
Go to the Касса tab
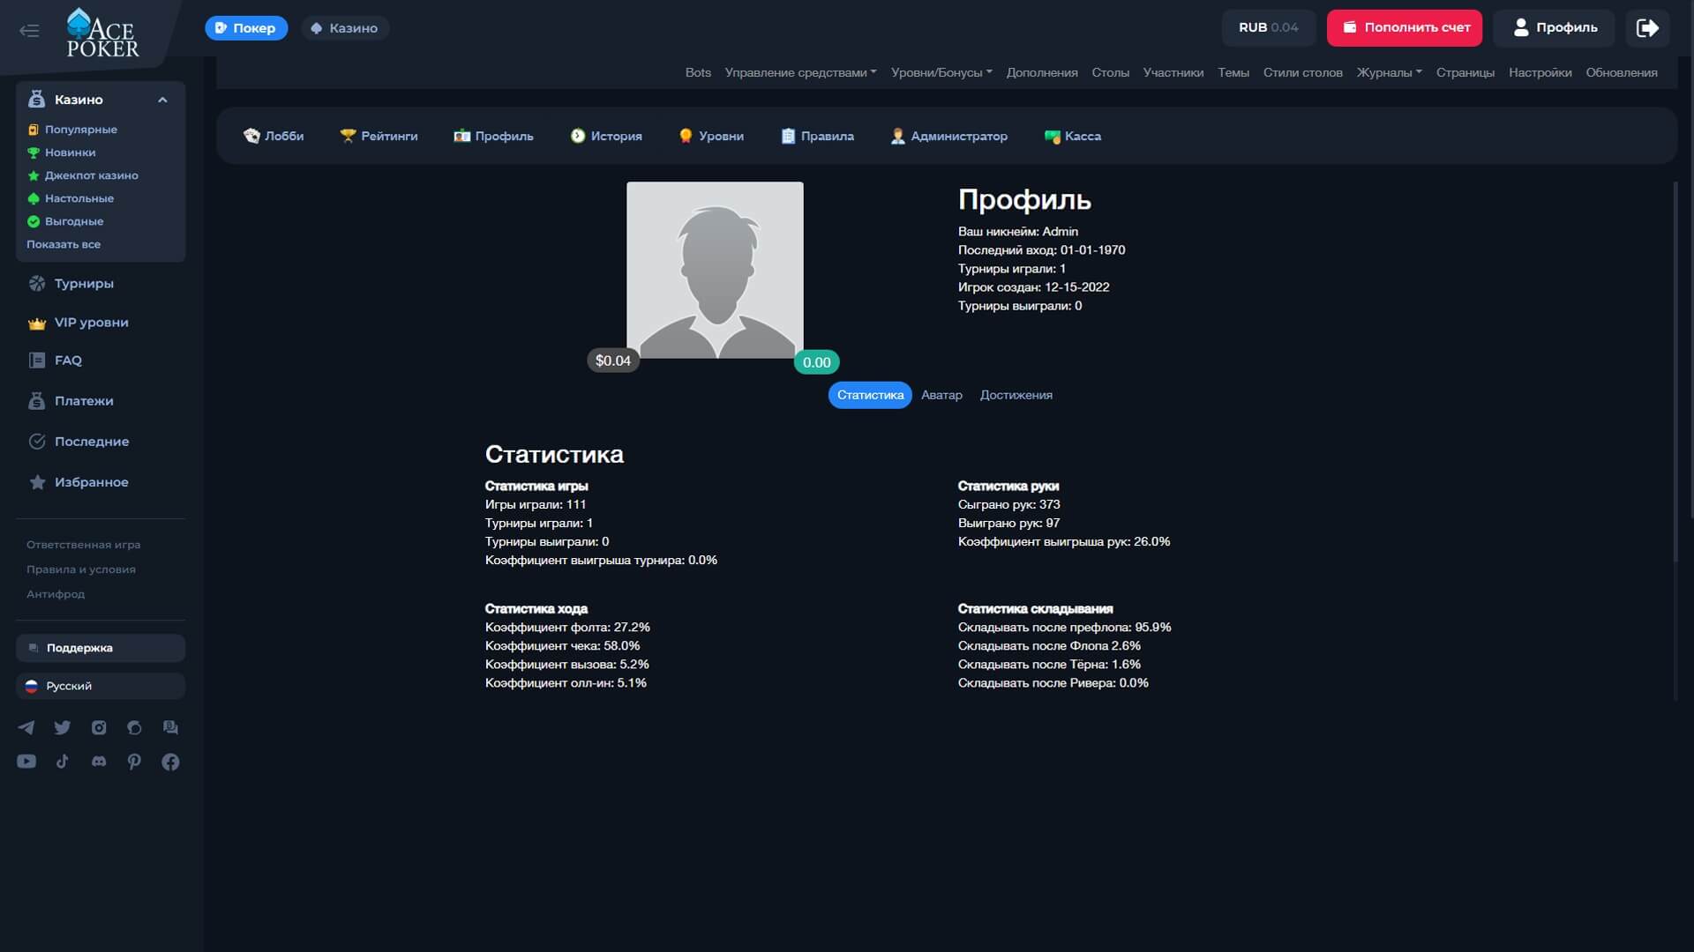[x=1072, y=136]
